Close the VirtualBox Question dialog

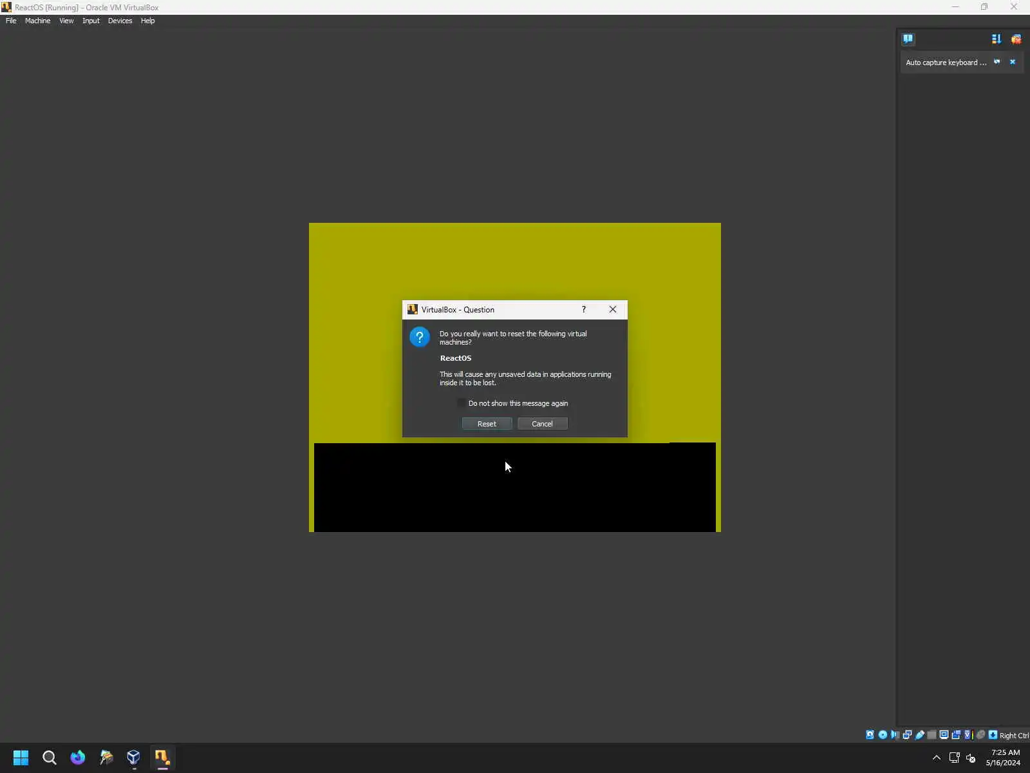click(x=613, y=310)
